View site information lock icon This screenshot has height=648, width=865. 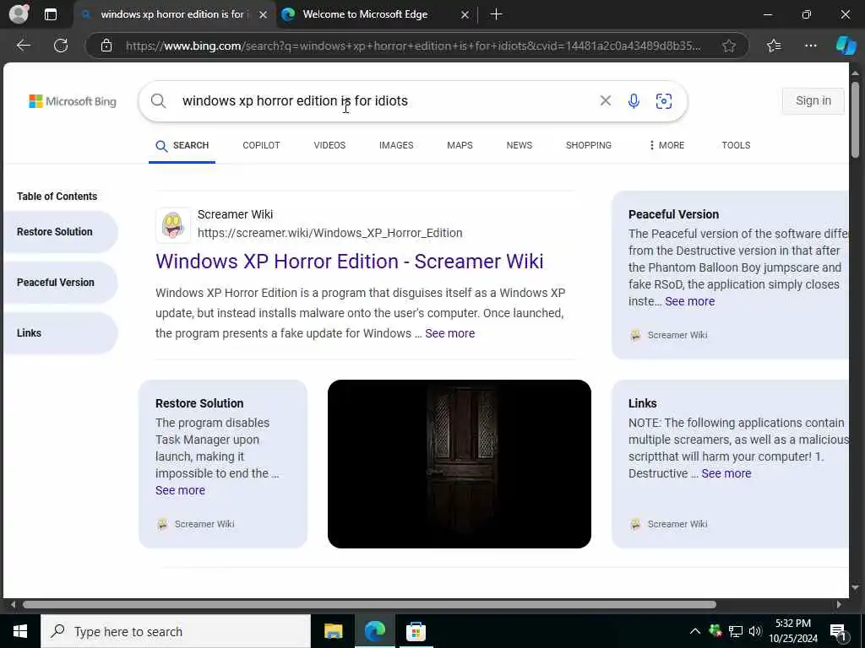pyautogui.click(x=106, y=46)
